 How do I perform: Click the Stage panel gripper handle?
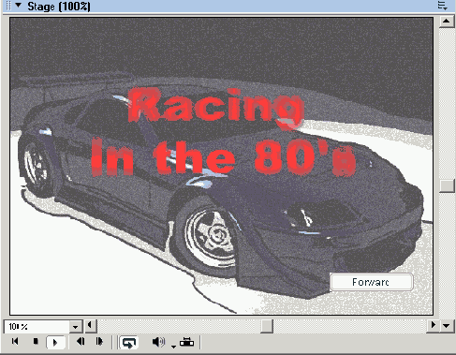tap(8, 6)
